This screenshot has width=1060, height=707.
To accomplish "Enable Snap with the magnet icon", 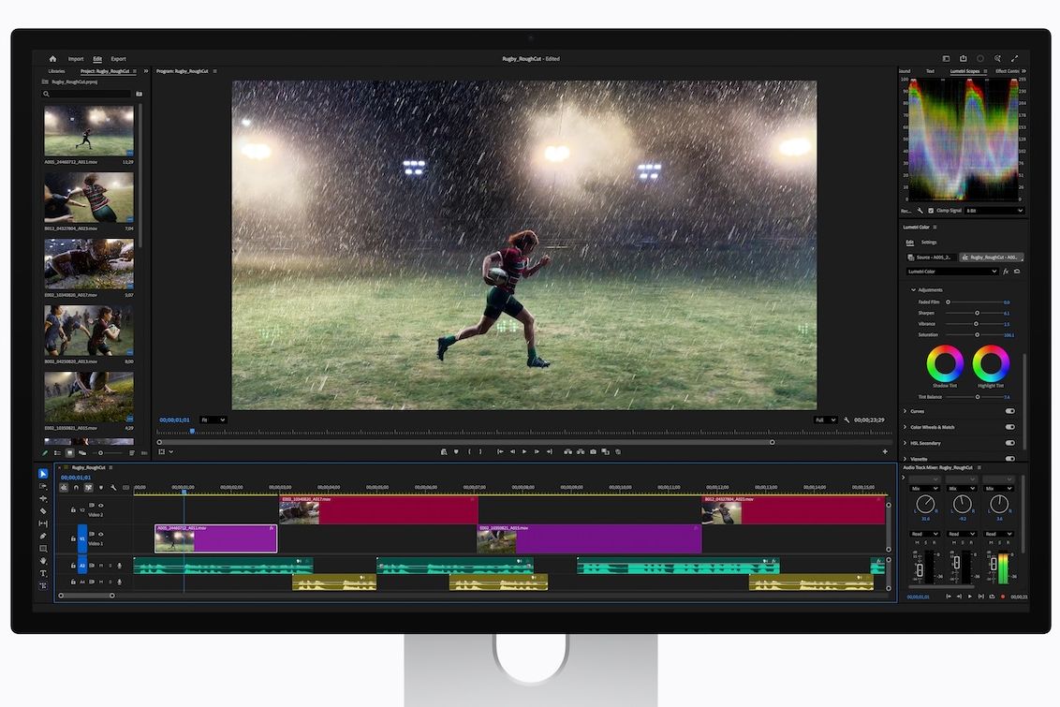I will (x=76, y=488).
